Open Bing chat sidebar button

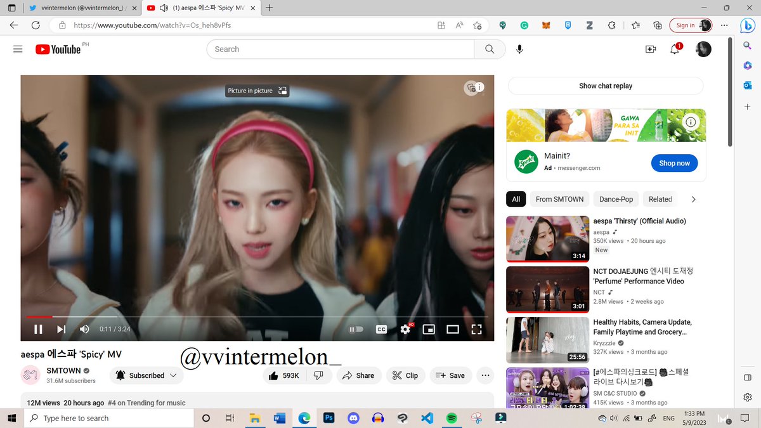747,25
